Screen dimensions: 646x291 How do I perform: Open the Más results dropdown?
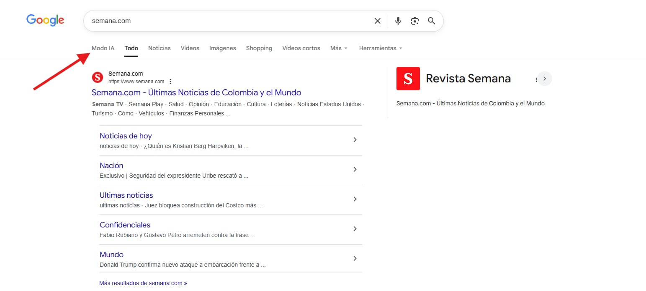coord(338,48)
